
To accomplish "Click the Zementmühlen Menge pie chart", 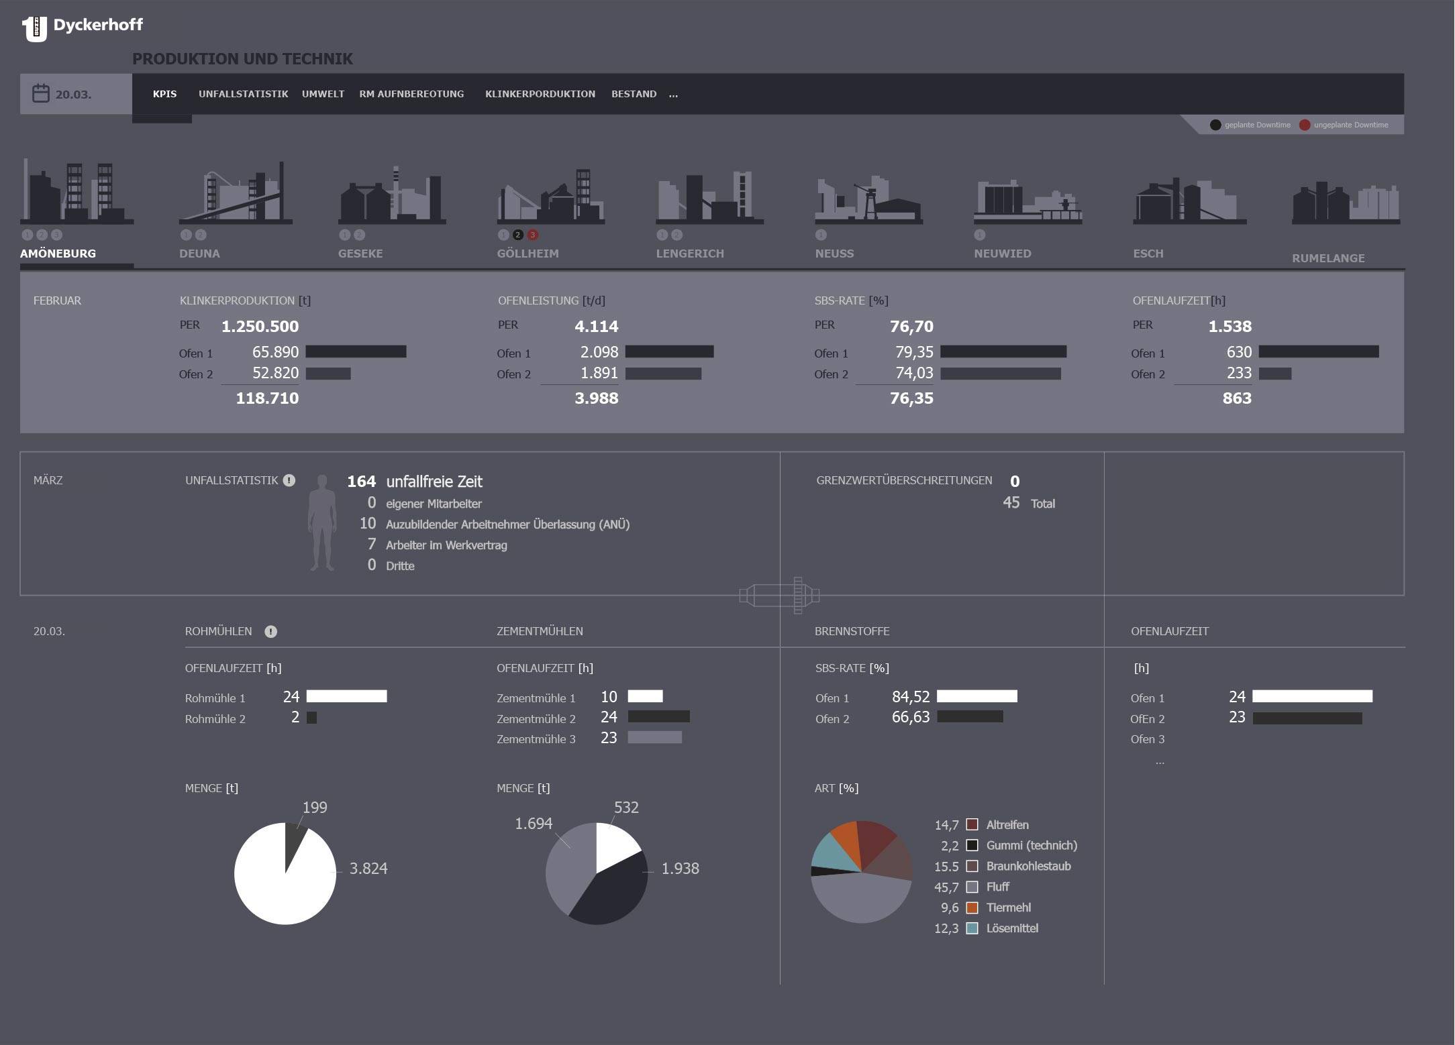I will [597, 873].
